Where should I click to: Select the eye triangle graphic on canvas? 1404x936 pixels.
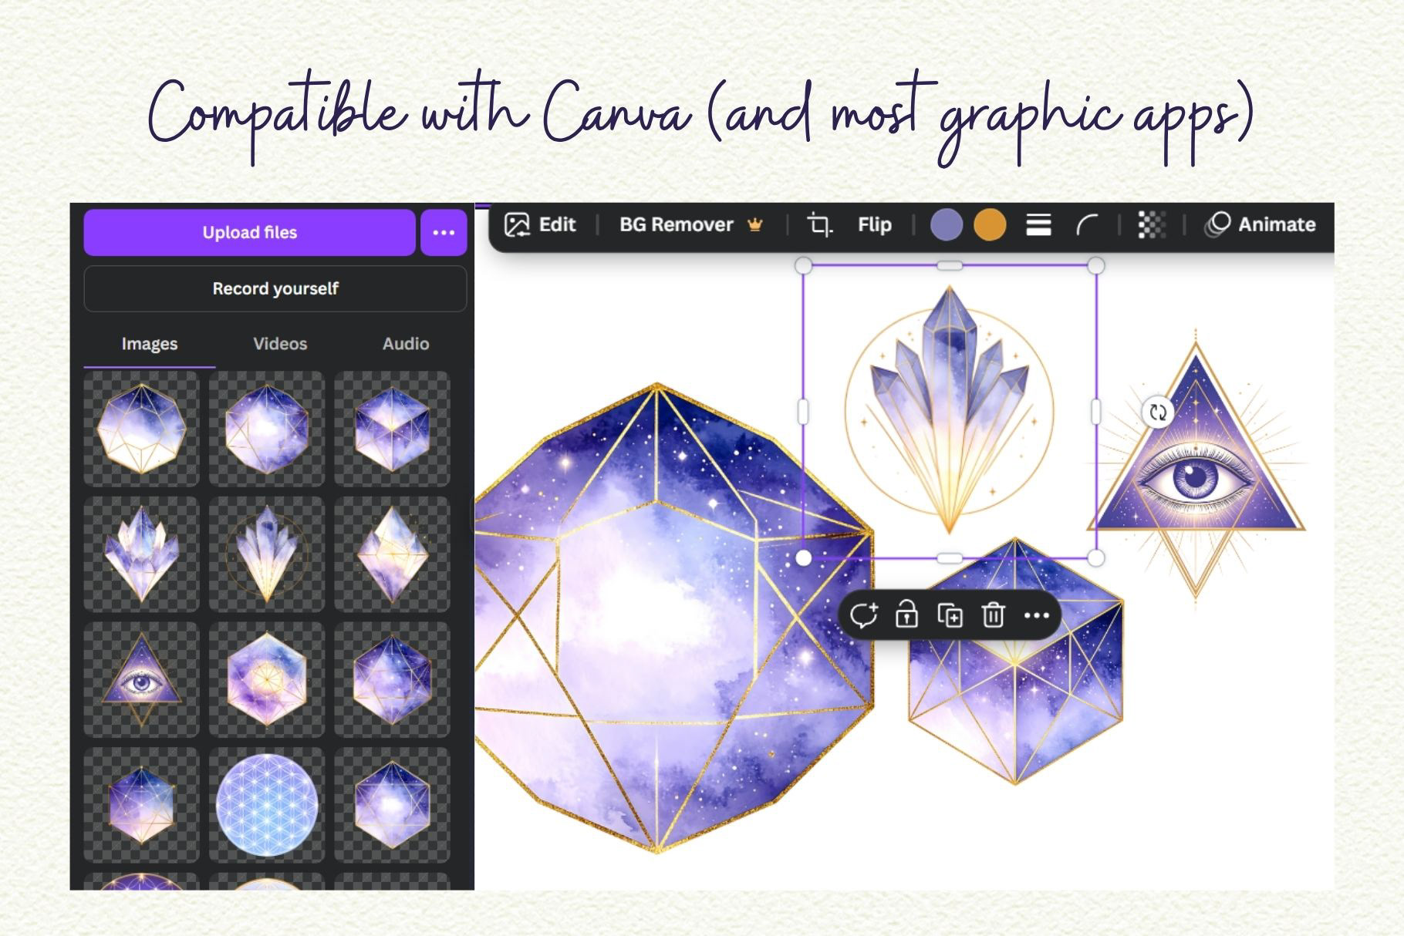pyautogui.click(x=1196, y=470)
